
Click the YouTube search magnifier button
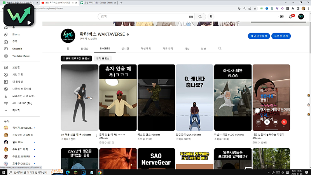coord(200,16)
